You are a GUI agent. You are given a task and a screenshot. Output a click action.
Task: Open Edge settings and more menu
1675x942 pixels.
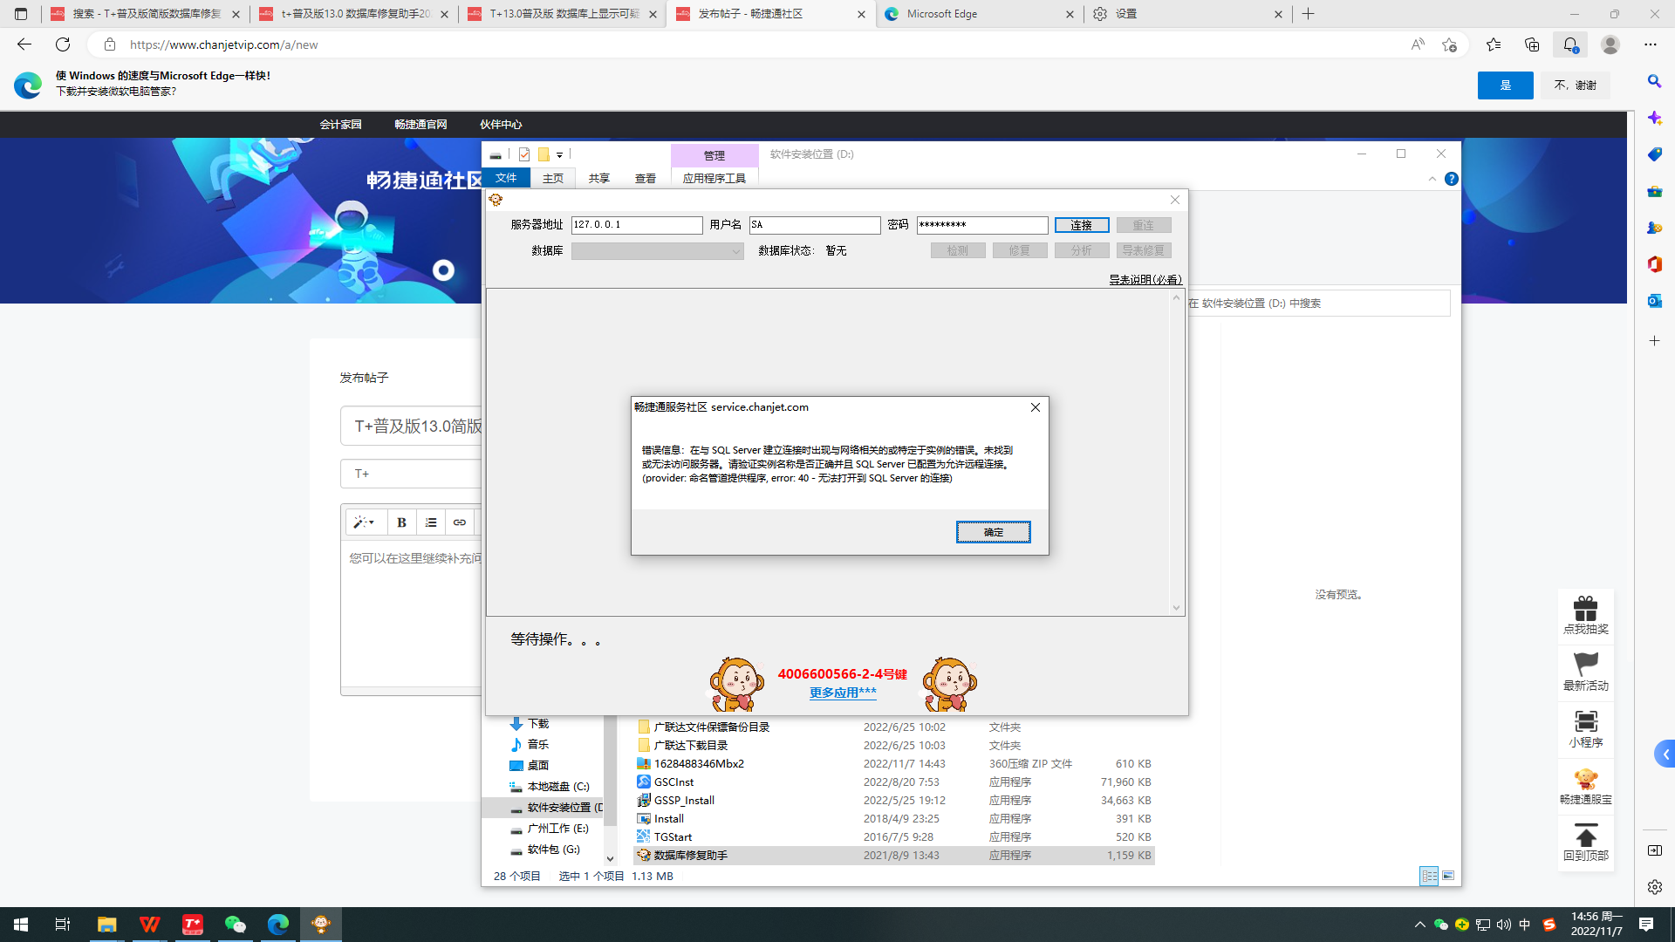(1651, 44)
